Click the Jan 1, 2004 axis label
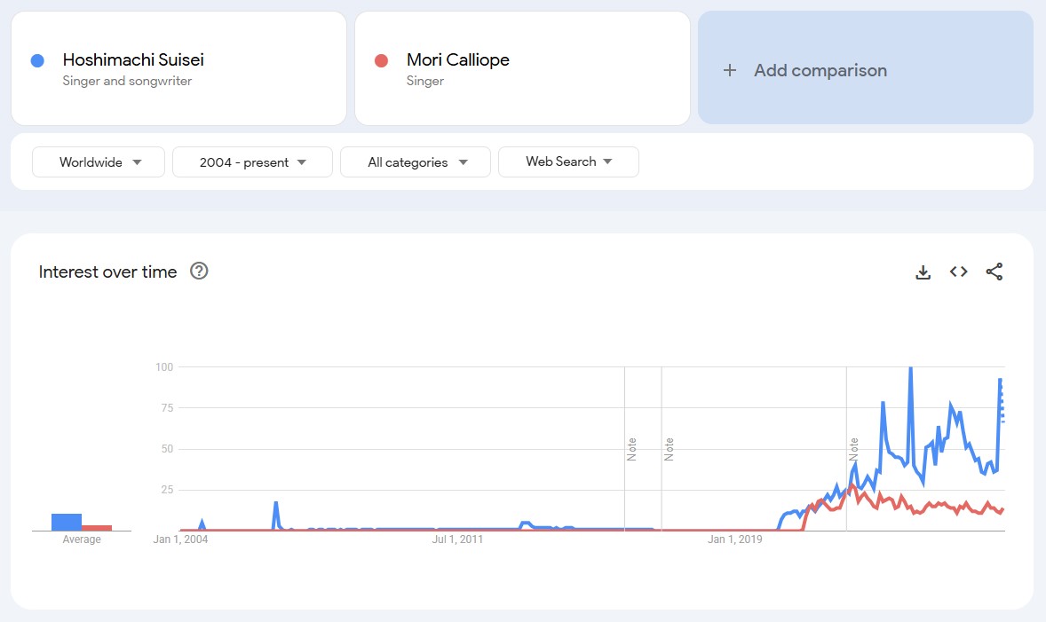The width and height of the screenshot is (1046, 622). point(180,539)
